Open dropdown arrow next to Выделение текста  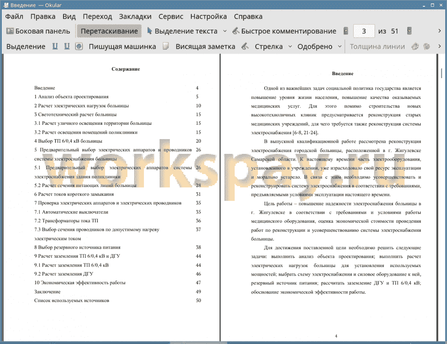pyautogui.click(x=225, y=31)
